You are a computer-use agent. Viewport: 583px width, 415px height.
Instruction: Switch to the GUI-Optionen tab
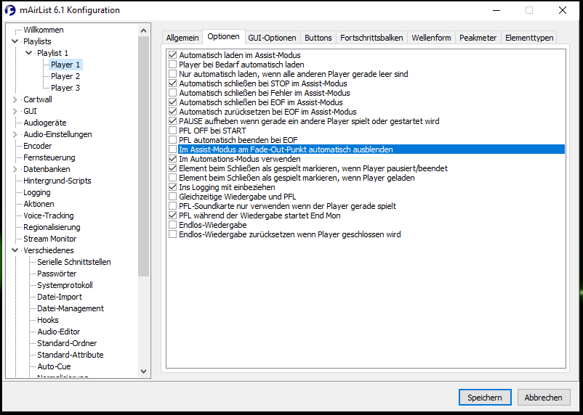point(272,38)
